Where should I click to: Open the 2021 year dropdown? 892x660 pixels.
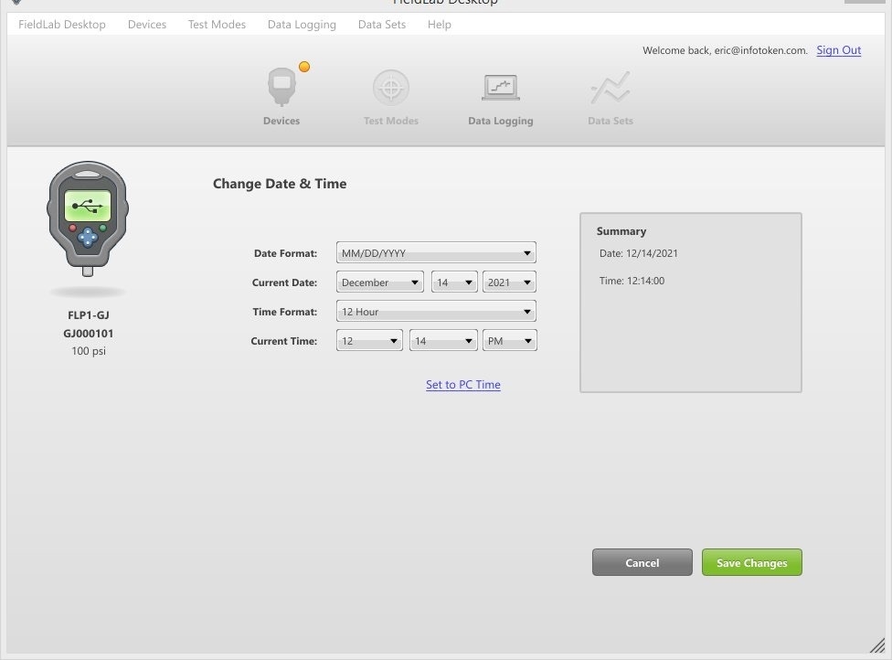(509, 282)
